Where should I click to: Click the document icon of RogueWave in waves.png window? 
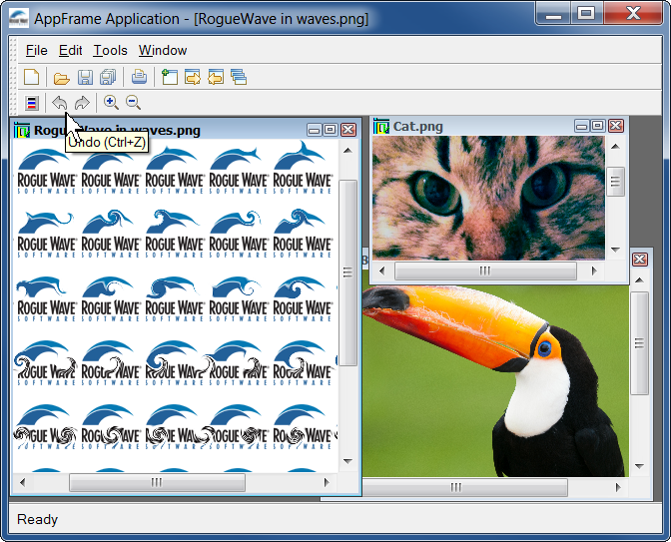pos(22,130)
